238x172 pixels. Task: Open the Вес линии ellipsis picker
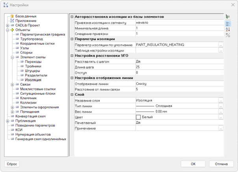point(221,111)
